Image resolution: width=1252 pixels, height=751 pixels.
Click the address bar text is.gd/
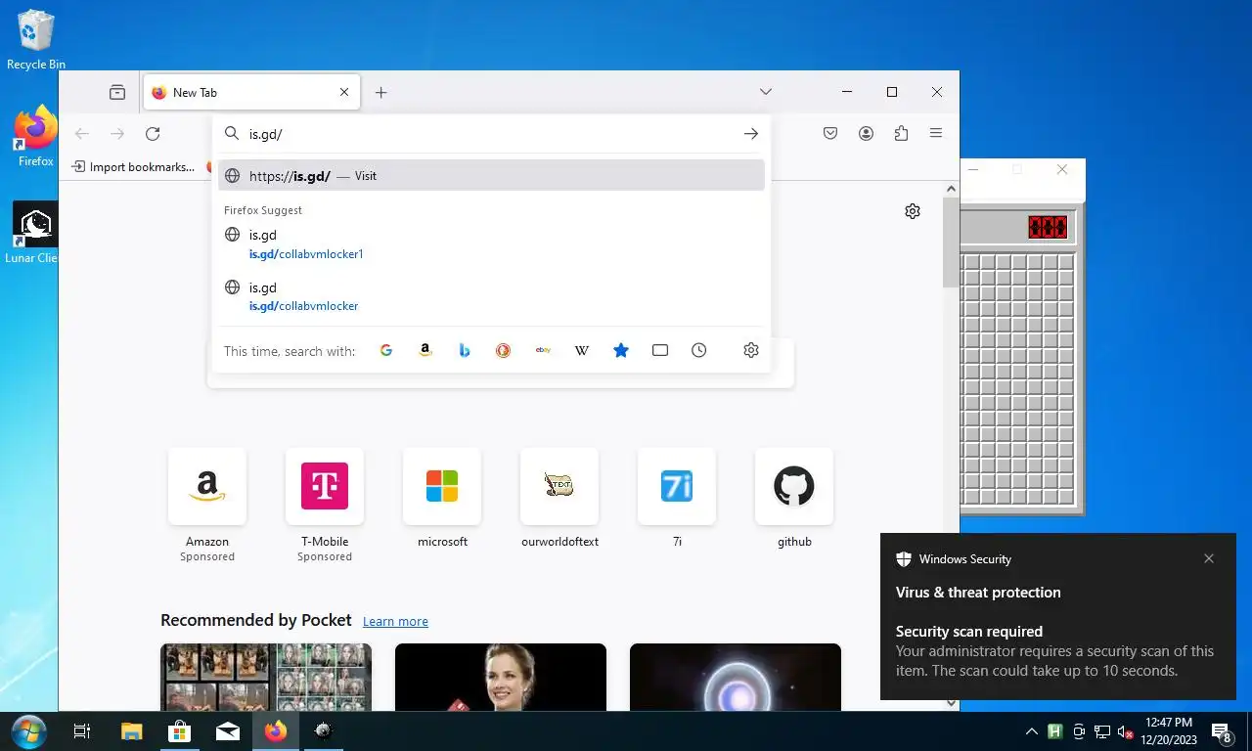click(266, 134)
